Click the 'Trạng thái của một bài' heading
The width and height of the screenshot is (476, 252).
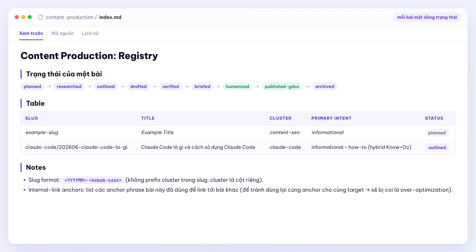tap(64, 74)
